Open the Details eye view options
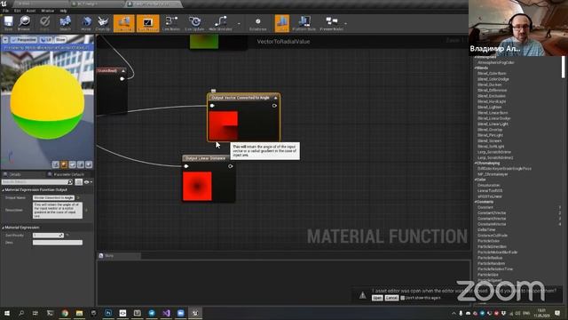Image resolution: width=568 pixels, height=320 pixels. [87, 181]
